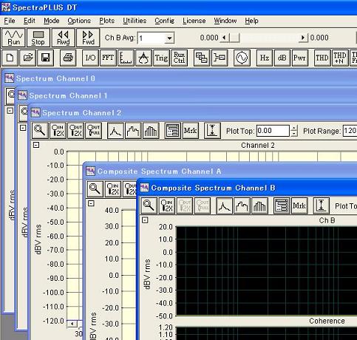The width and height of the screenshot is (357, 340).
Task: Open the Help menu
Action: [x=251, y=21]
